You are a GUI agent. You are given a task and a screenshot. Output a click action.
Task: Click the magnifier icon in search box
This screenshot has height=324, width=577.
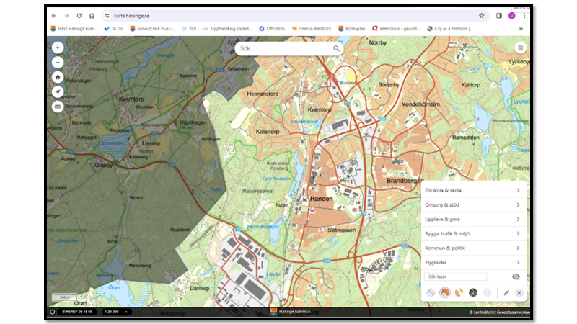coord(336,49)
